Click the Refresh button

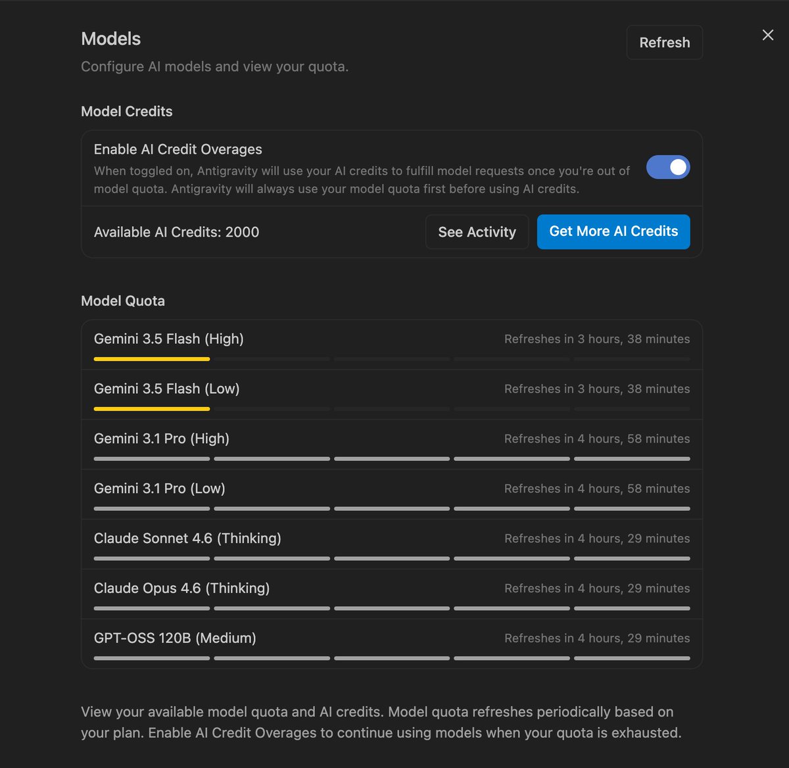point(664,43)
